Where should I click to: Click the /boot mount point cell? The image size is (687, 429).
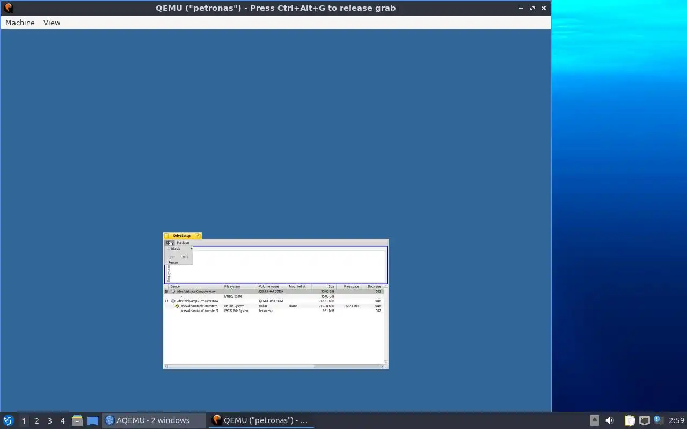pyautogui.click(x=293, y=306)
